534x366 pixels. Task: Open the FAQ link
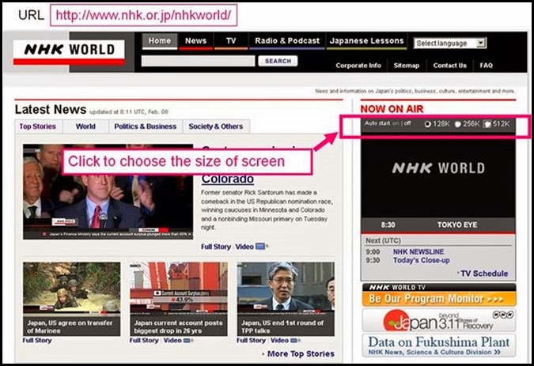486,66
